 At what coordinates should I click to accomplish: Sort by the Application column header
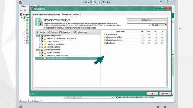click(x=120, y=31)
